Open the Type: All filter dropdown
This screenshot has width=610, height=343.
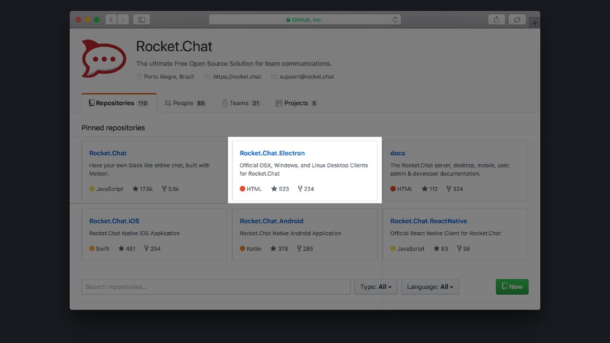click(x=376, y=286)
